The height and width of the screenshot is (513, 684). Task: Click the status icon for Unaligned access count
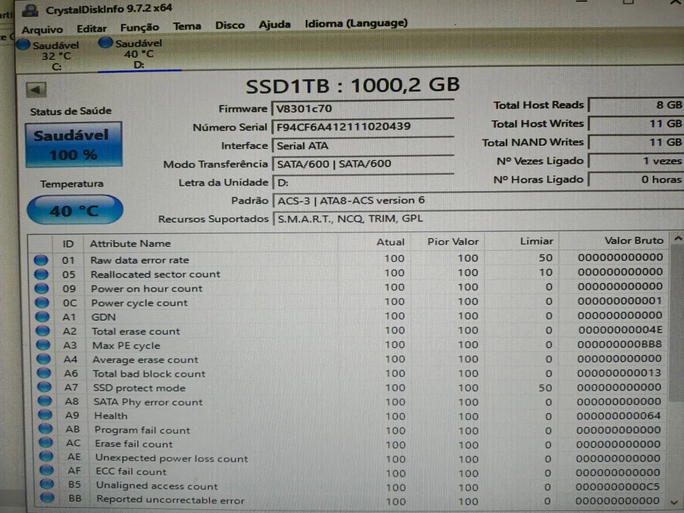[x=47, y=485]
